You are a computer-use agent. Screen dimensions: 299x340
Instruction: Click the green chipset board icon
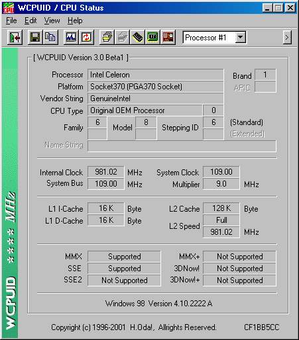(x=152, y=37)
